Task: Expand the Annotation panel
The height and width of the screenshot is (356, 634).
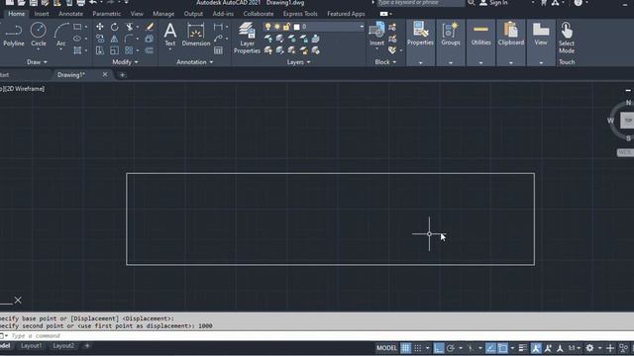Action: [x=194, y=62]
